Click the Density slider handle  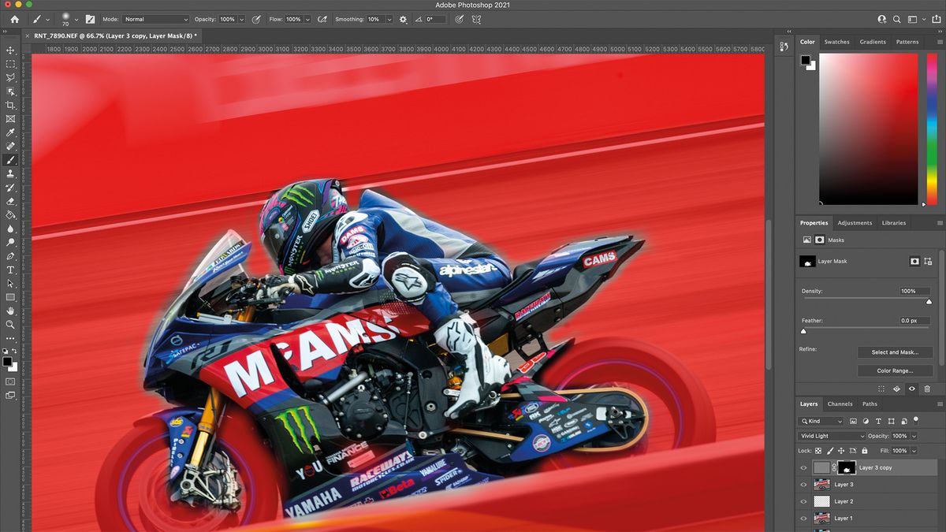point(929,301)
